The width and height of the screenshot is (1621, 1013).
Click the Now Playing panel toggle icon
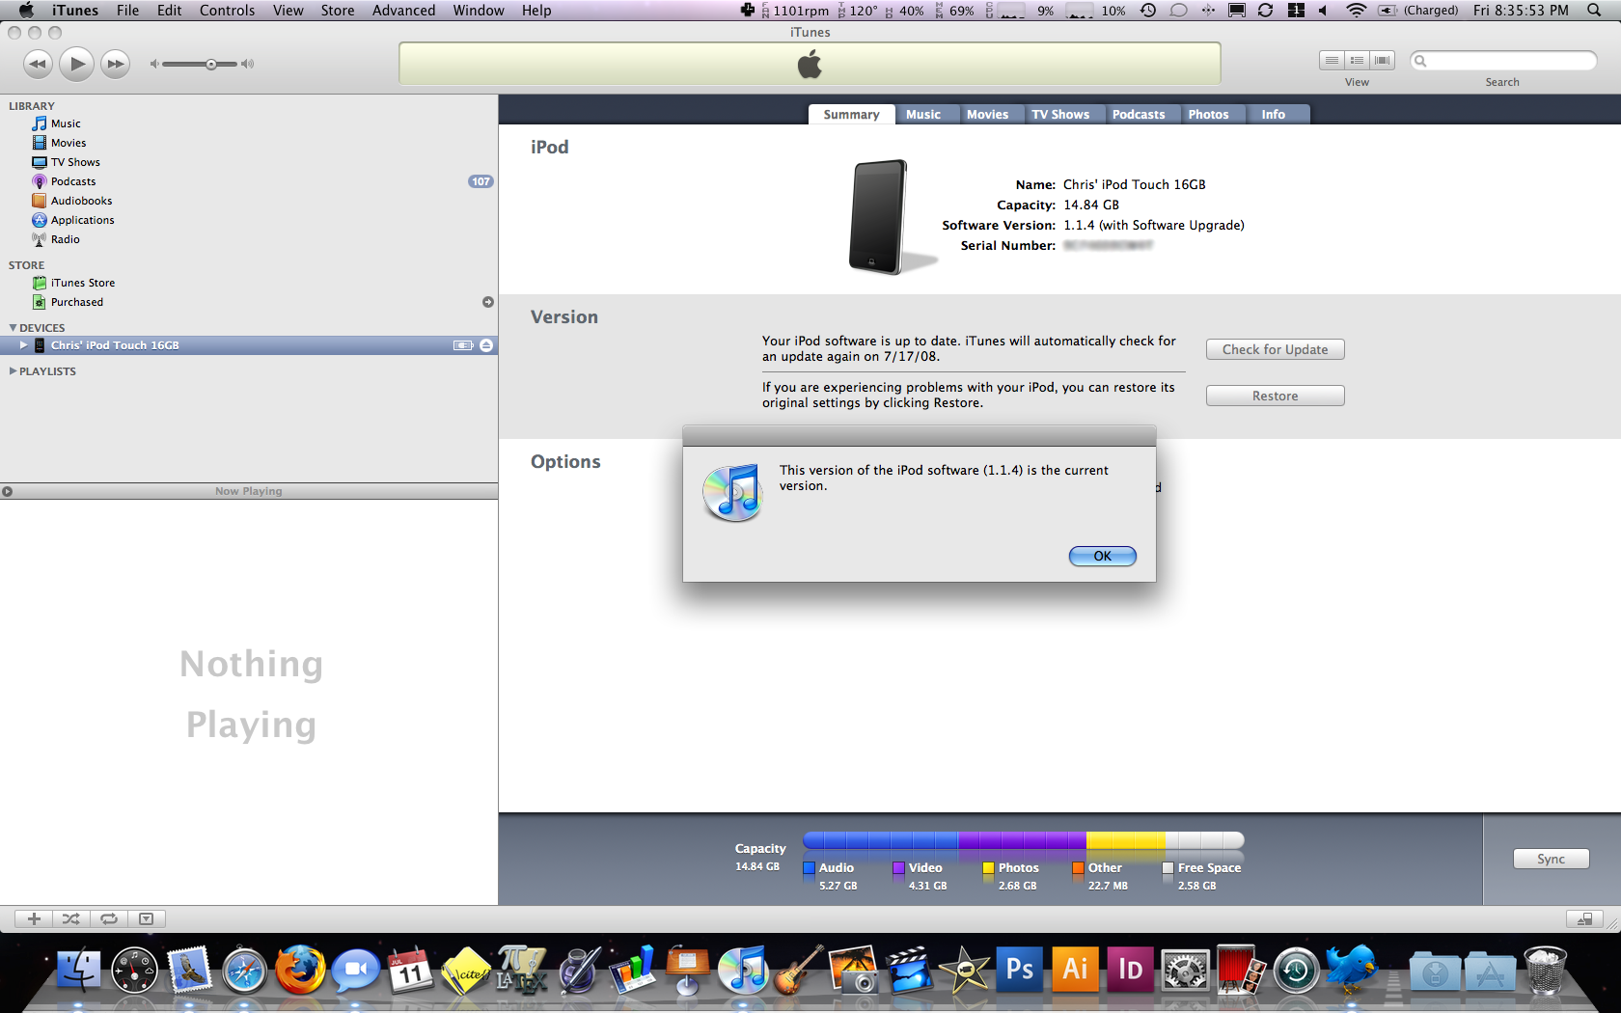[8, 491]
